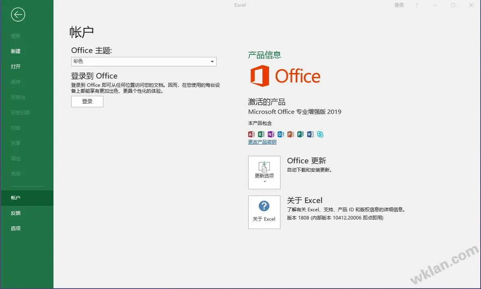Click the 版本 1808 build number text
Screen dimensions: 481x289
point(335,218)
